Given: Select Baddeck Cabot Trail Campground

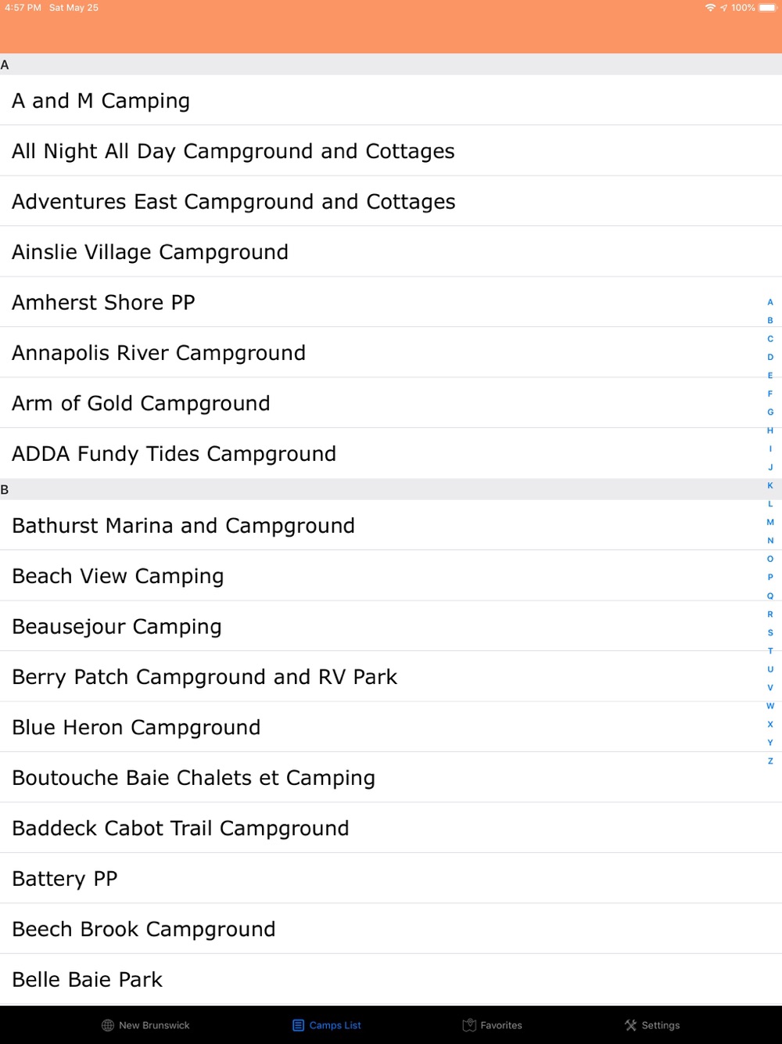Looking at the screenshot, I should pos(181,828).
